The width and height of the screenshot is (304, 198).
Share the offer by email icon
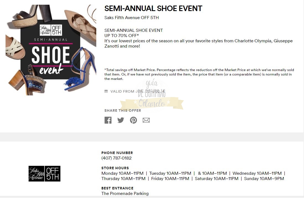[146, 120]
